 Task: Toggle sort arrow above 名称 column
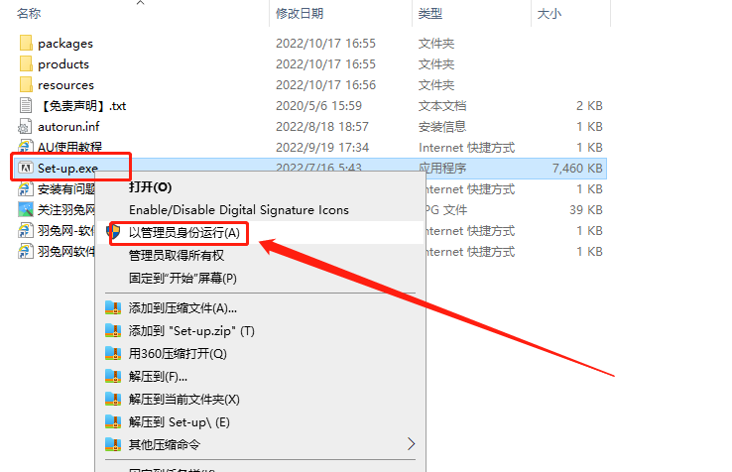point(140,3)
